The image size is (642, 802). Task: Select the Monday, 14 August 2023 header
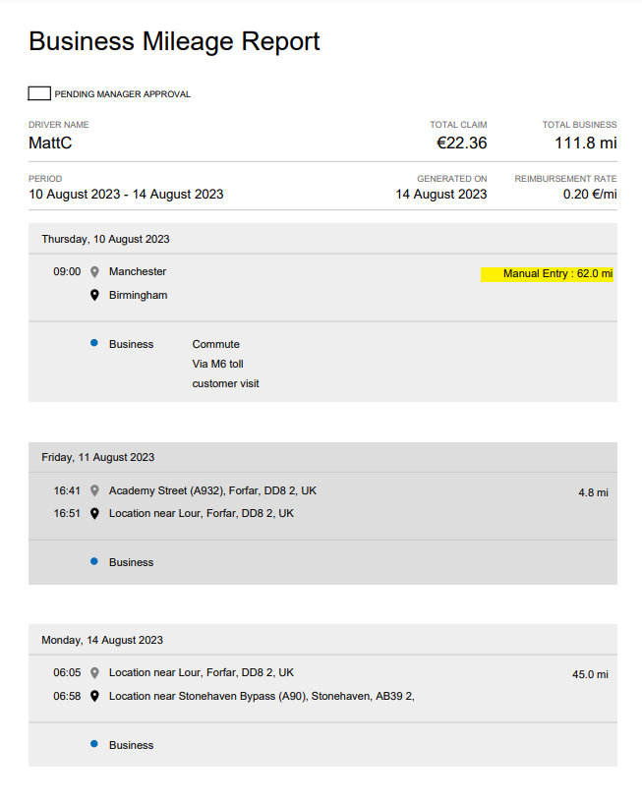pos(102,640)
